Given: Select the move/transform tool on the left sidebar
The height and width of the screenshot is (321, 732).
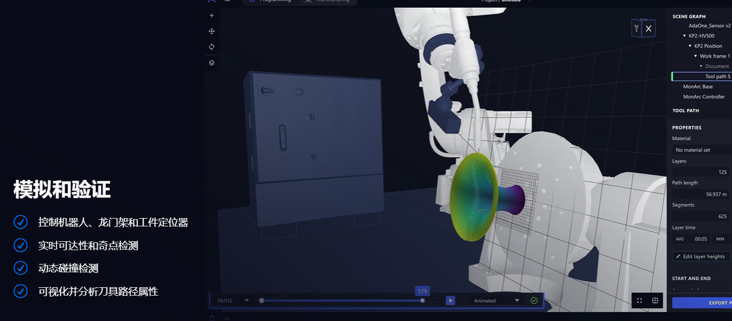Looking at the screenshot, I should pyautogui.click(x=211, y=31).
